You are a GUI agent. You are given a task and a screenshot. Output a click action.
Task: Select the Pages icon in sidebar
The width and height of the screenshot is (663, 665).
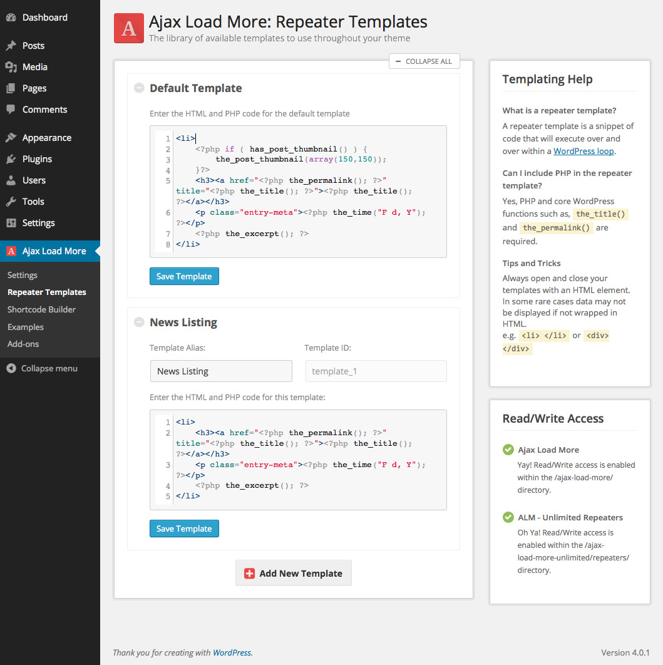click(x=11, y=88)
